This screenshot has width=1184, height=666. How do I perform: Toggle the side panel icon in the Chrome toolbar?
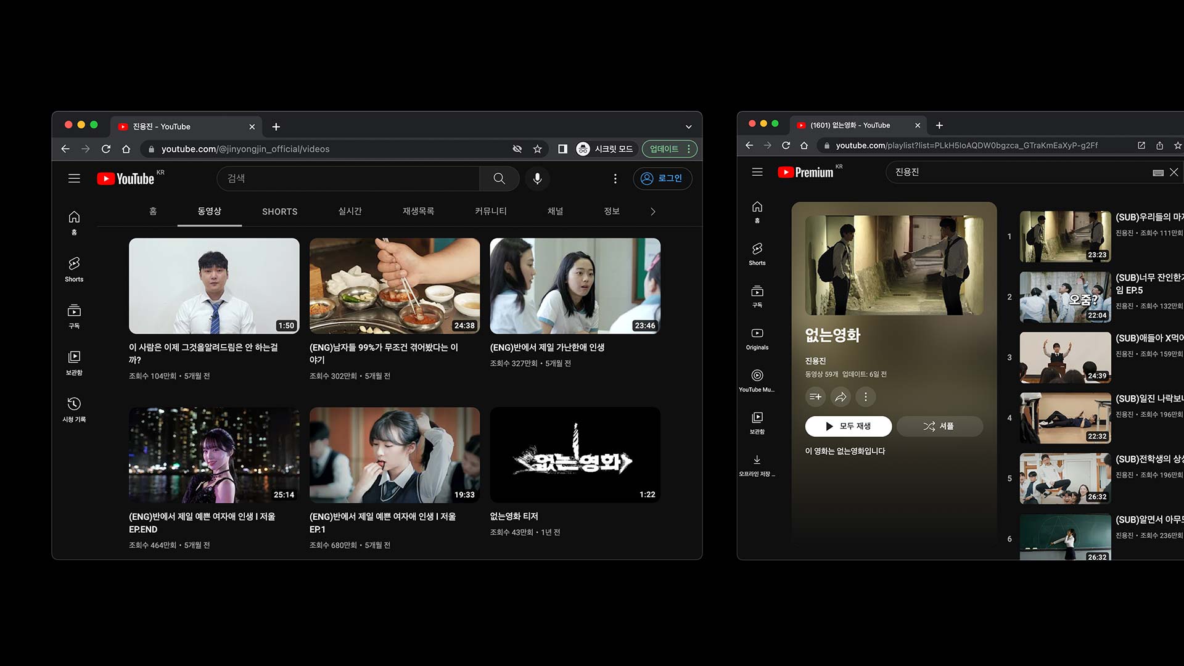(x=562, y=149)
